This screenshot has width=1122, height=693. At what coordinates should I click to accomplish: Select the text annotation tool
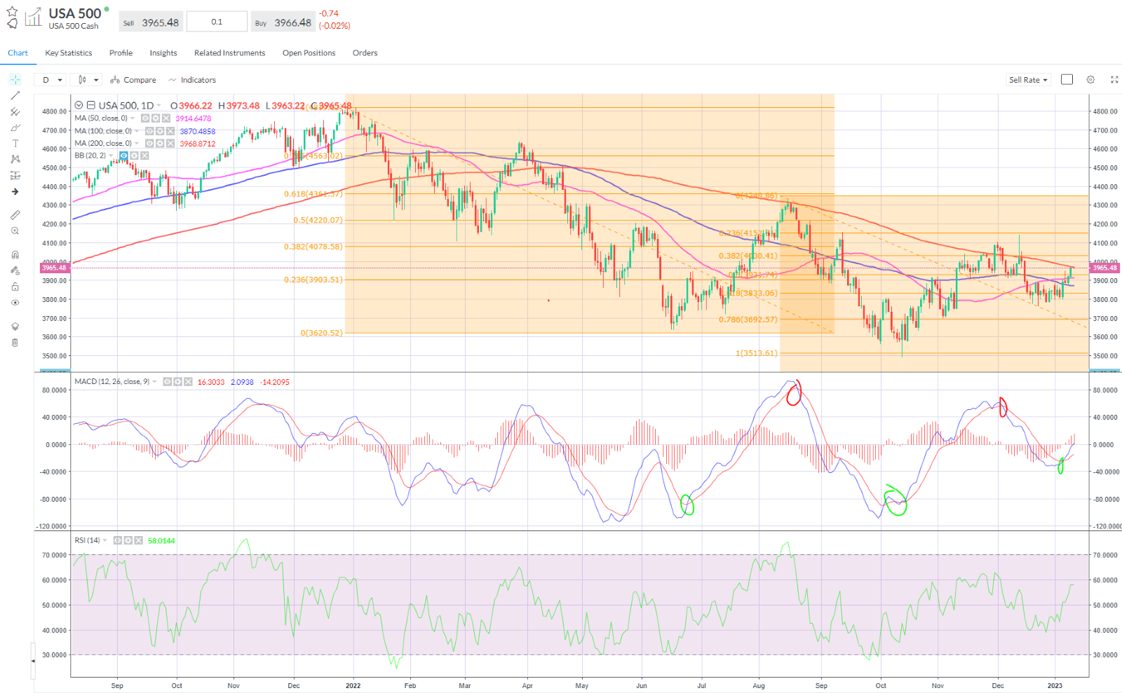(x=15, y=144)
